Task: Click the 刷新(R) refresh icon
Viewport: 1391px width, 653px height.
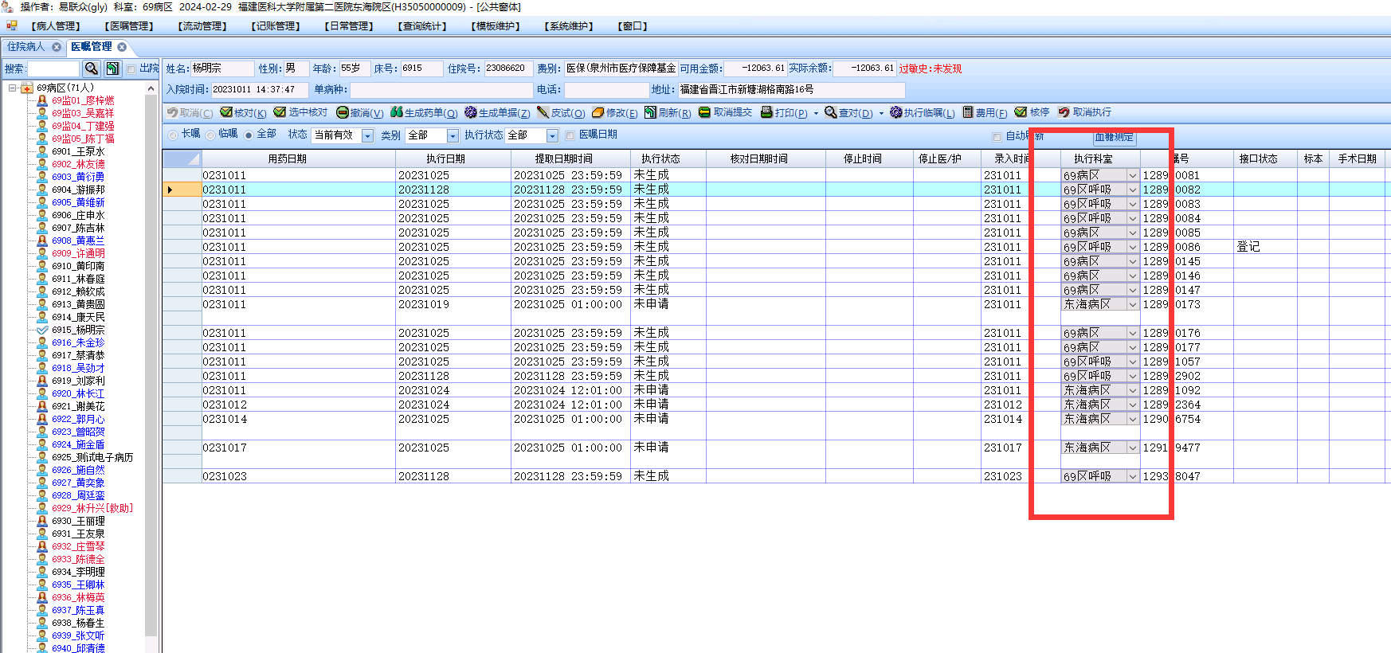Action: (650, 112)
